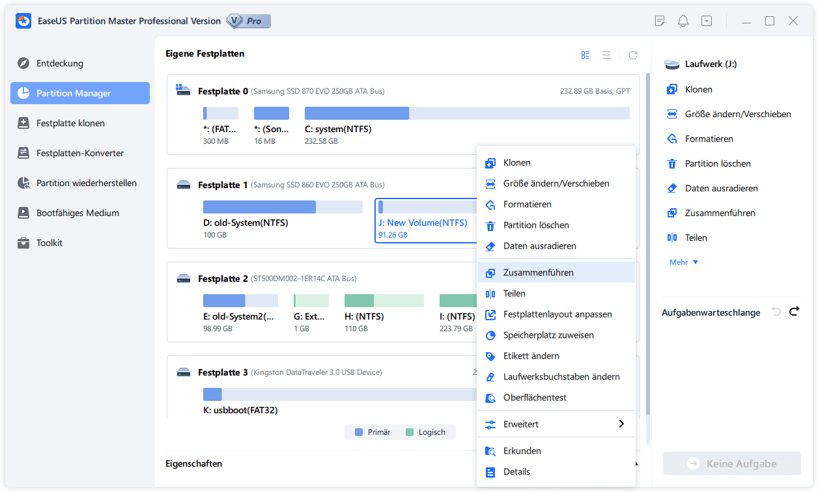Image resolution: width=818 pixels, height=492 pixels.
Task: Choose Erkunden in the context menu
Action: (556, 451)
